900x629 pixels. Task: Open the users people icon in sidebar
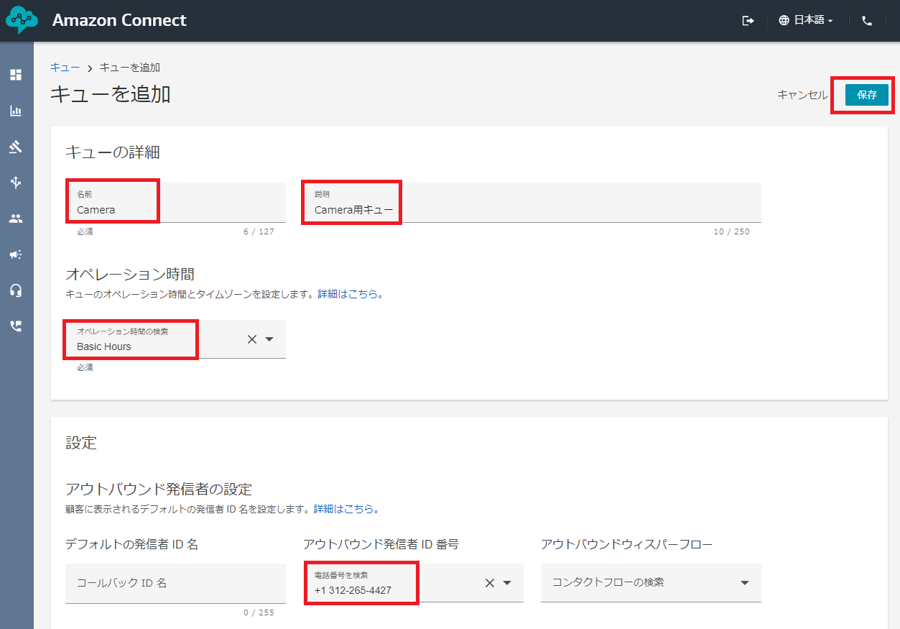pos(16,219)
